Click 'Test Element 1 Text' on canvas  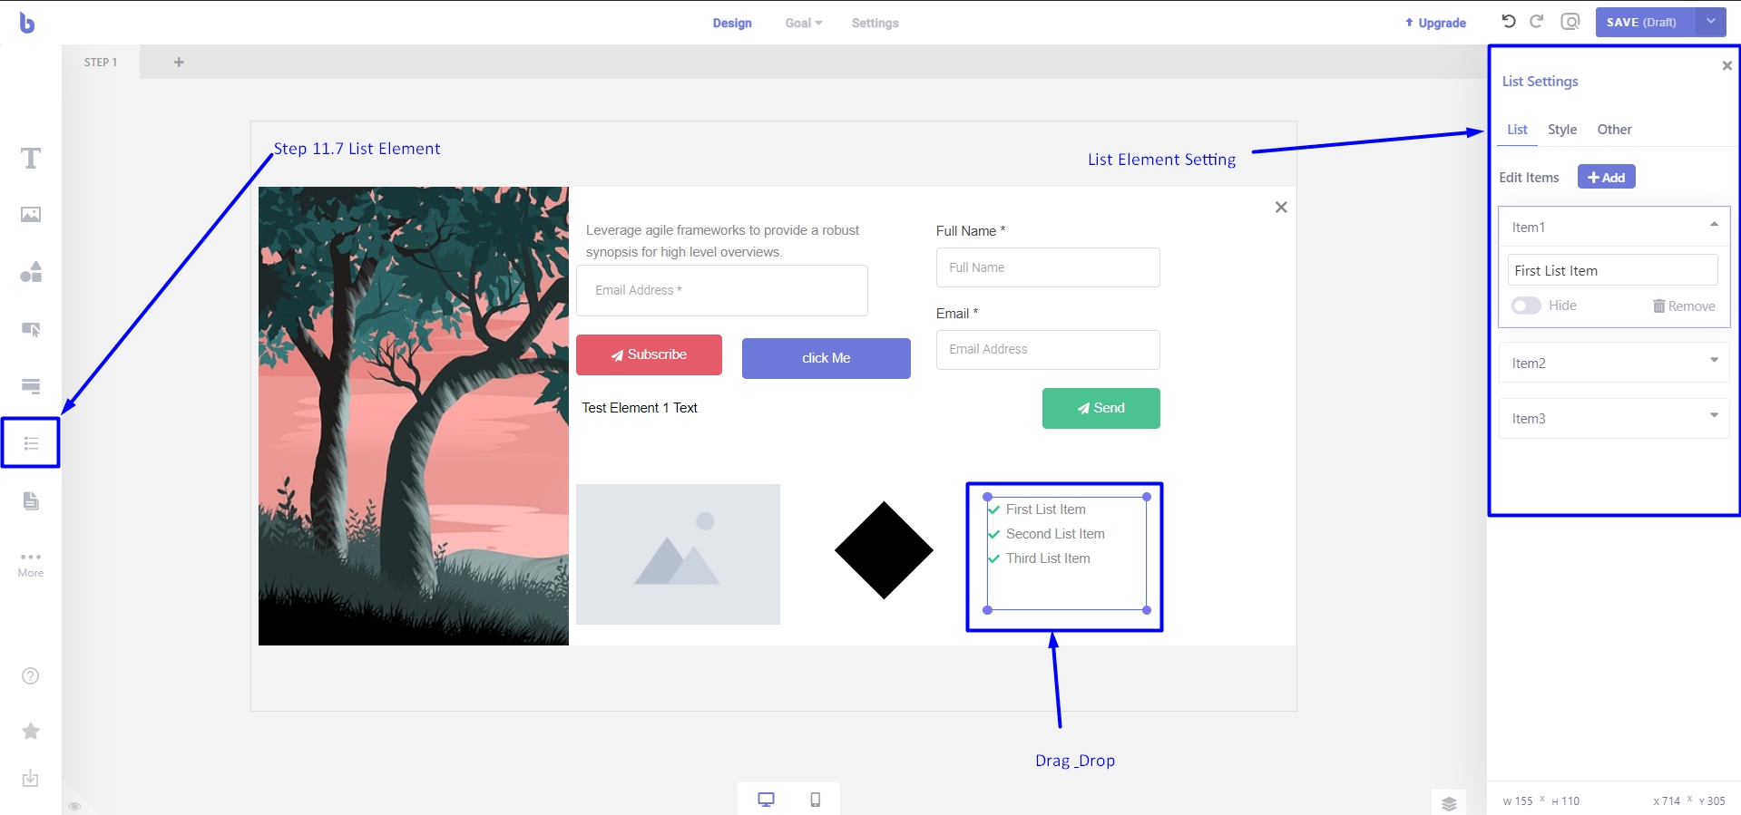click(640, 408)
